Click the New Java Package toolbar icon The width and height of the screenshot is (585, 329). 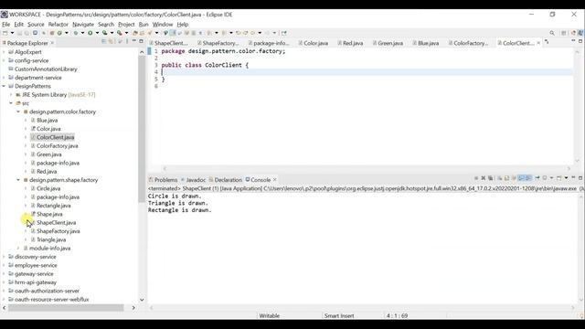(x=52, y=33)
